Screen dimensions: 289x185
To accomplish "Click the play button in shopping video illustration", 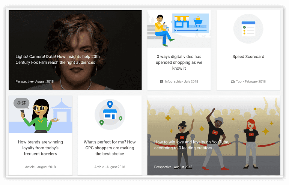I will coord(176,30).
